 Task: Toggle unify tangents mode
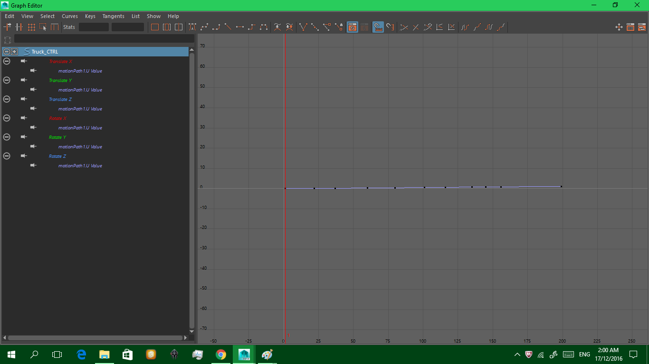click(x=315, y=27)
